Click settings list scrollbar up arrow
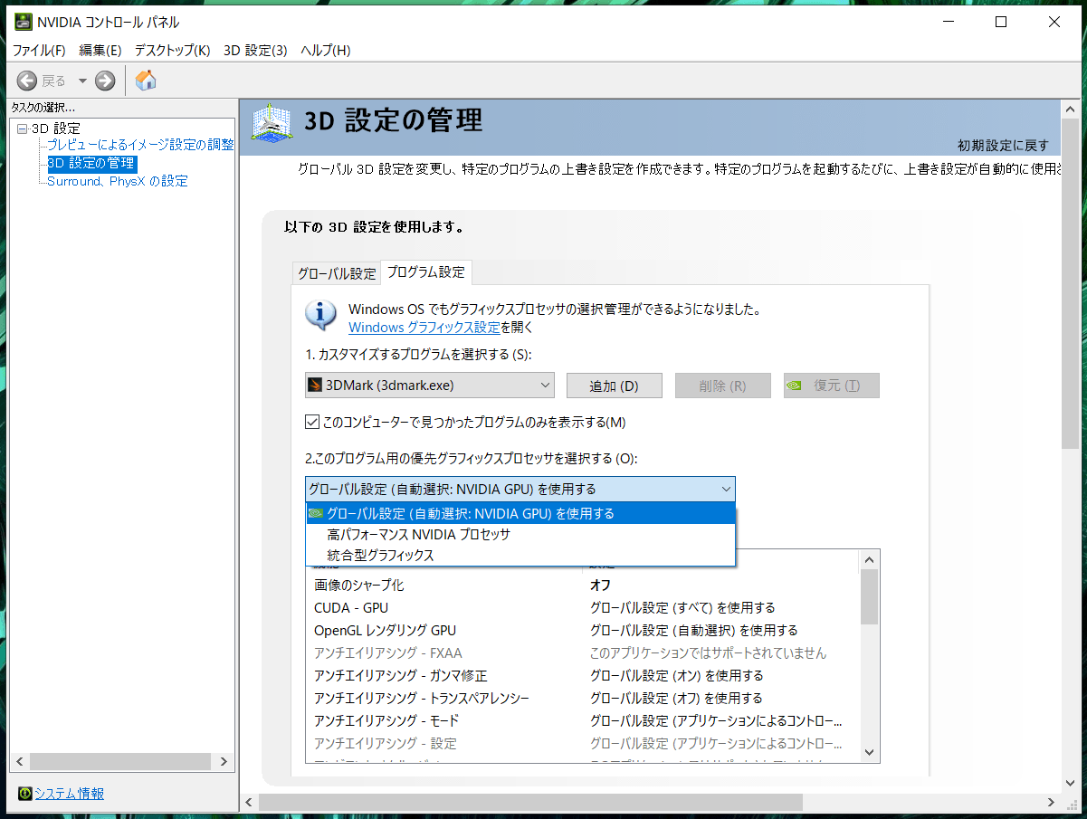Screen dimensions: 1087x819 point(870,559)
